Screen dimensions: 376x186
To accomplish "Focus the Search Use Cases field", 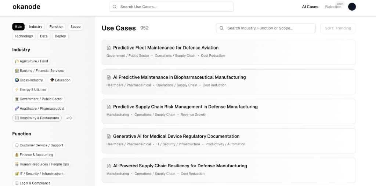I will tap(171, 7).
